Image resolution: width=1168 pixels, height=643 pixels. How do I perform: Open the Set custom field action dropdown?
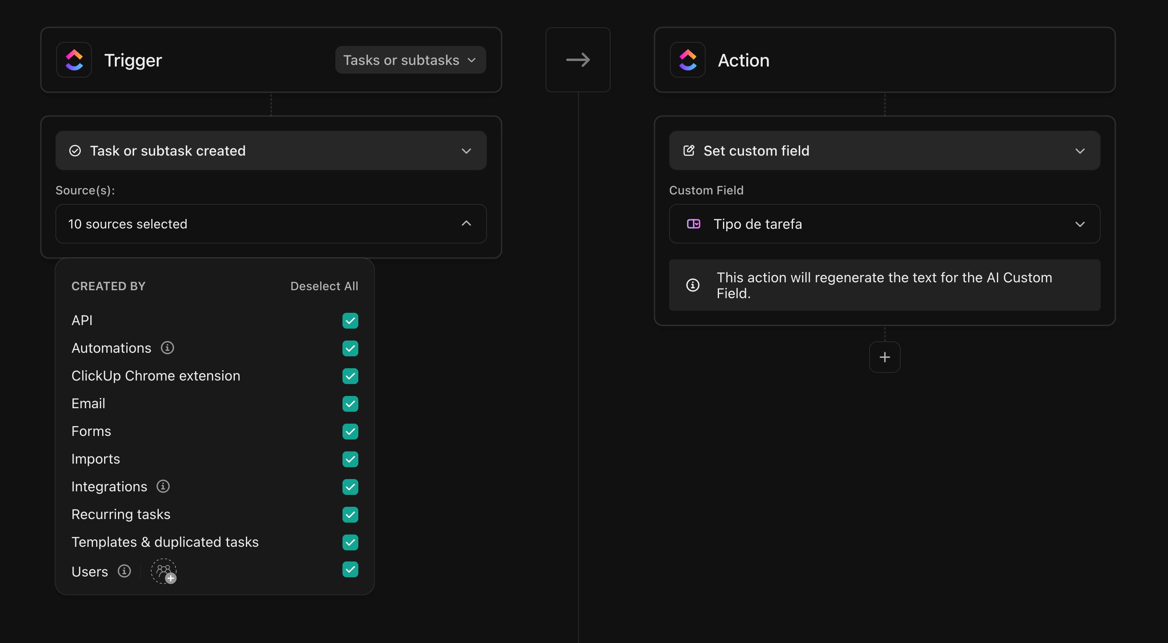coord(884,150)
